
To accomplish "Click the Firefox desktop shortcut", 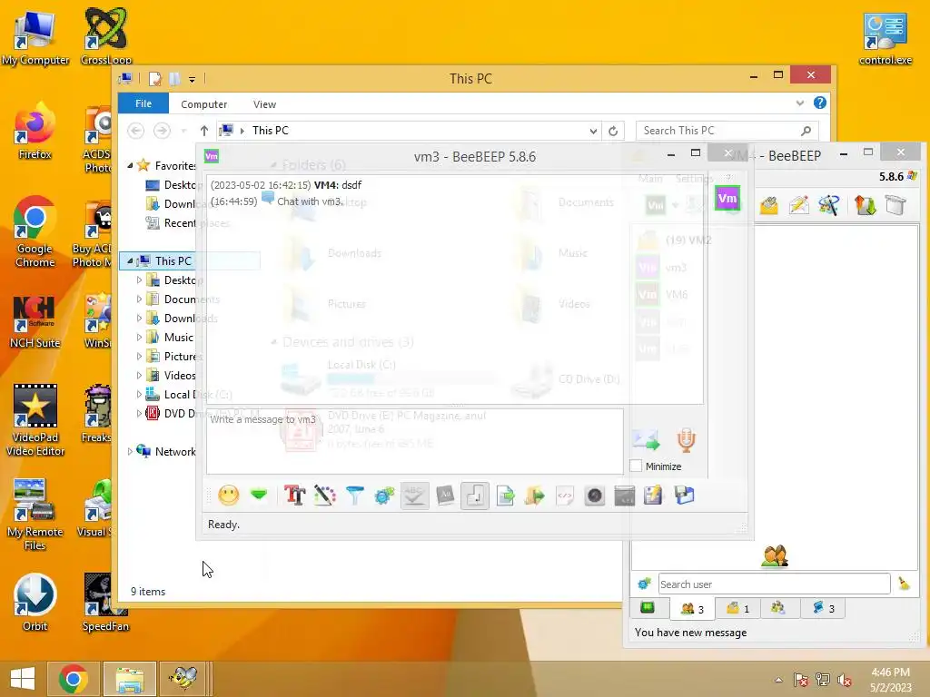I will point(35,132).
